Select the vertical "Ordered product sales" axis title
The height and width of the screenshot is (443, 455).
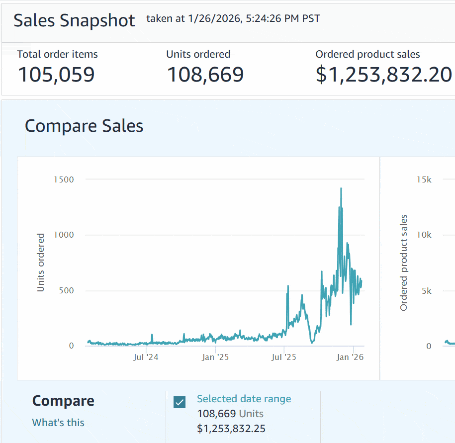[404, 263]
